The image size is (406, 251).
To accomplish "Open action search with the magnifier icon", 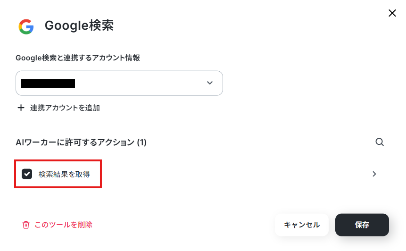I will pyautogui.click(x=380, y=142).
